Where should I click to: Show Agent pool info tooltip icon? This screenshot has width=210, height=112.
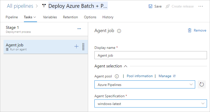pos(117,76)
